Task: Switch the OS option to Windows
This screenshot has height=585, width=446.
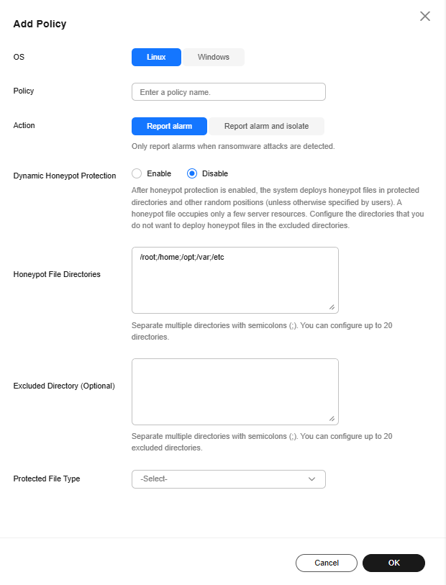Action: point(214,57)
